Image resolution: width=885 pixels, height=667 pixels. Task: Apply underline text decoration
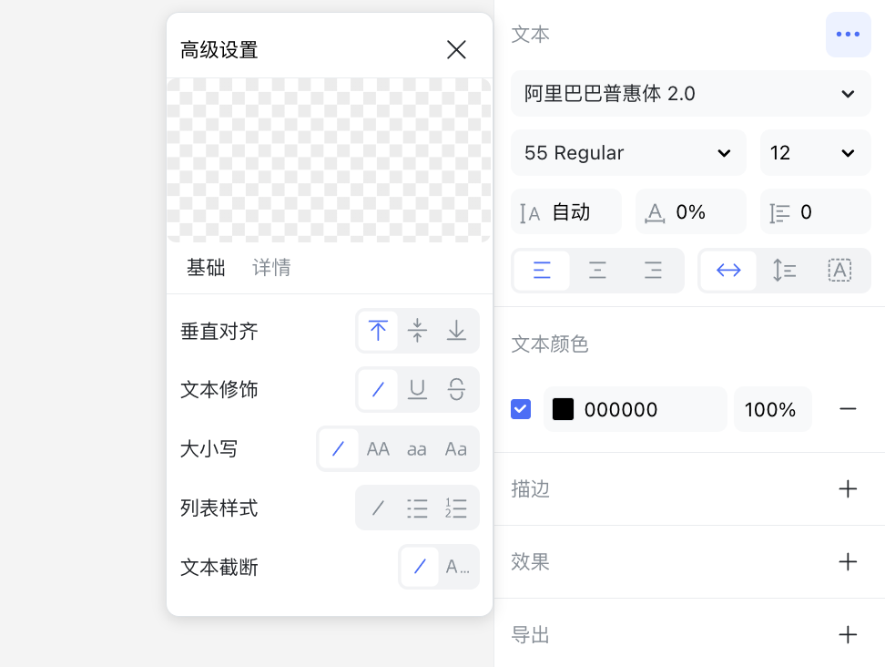417,390
